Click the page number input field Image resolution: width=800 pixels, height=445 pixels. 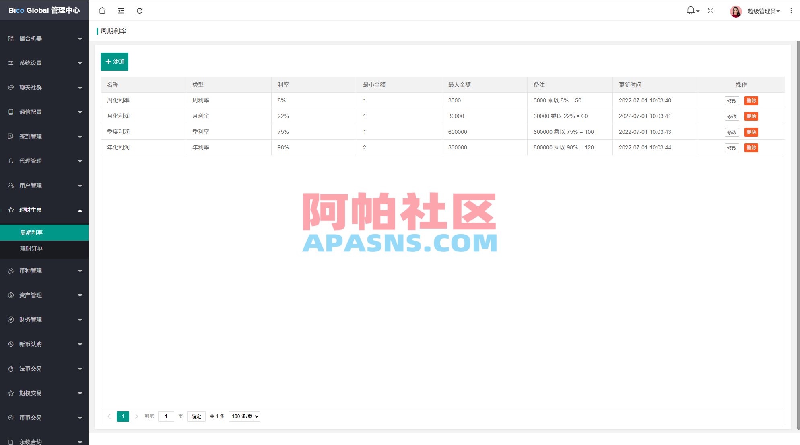tap(166, 416)
